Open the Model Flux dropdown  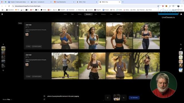tap(7, 100)
